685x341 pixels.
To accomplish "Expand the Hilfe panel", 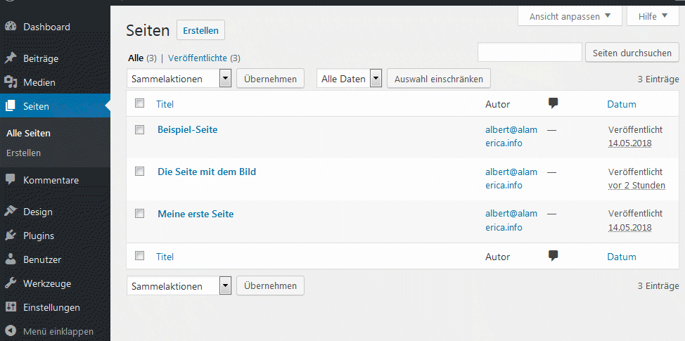I will (653, 17).
